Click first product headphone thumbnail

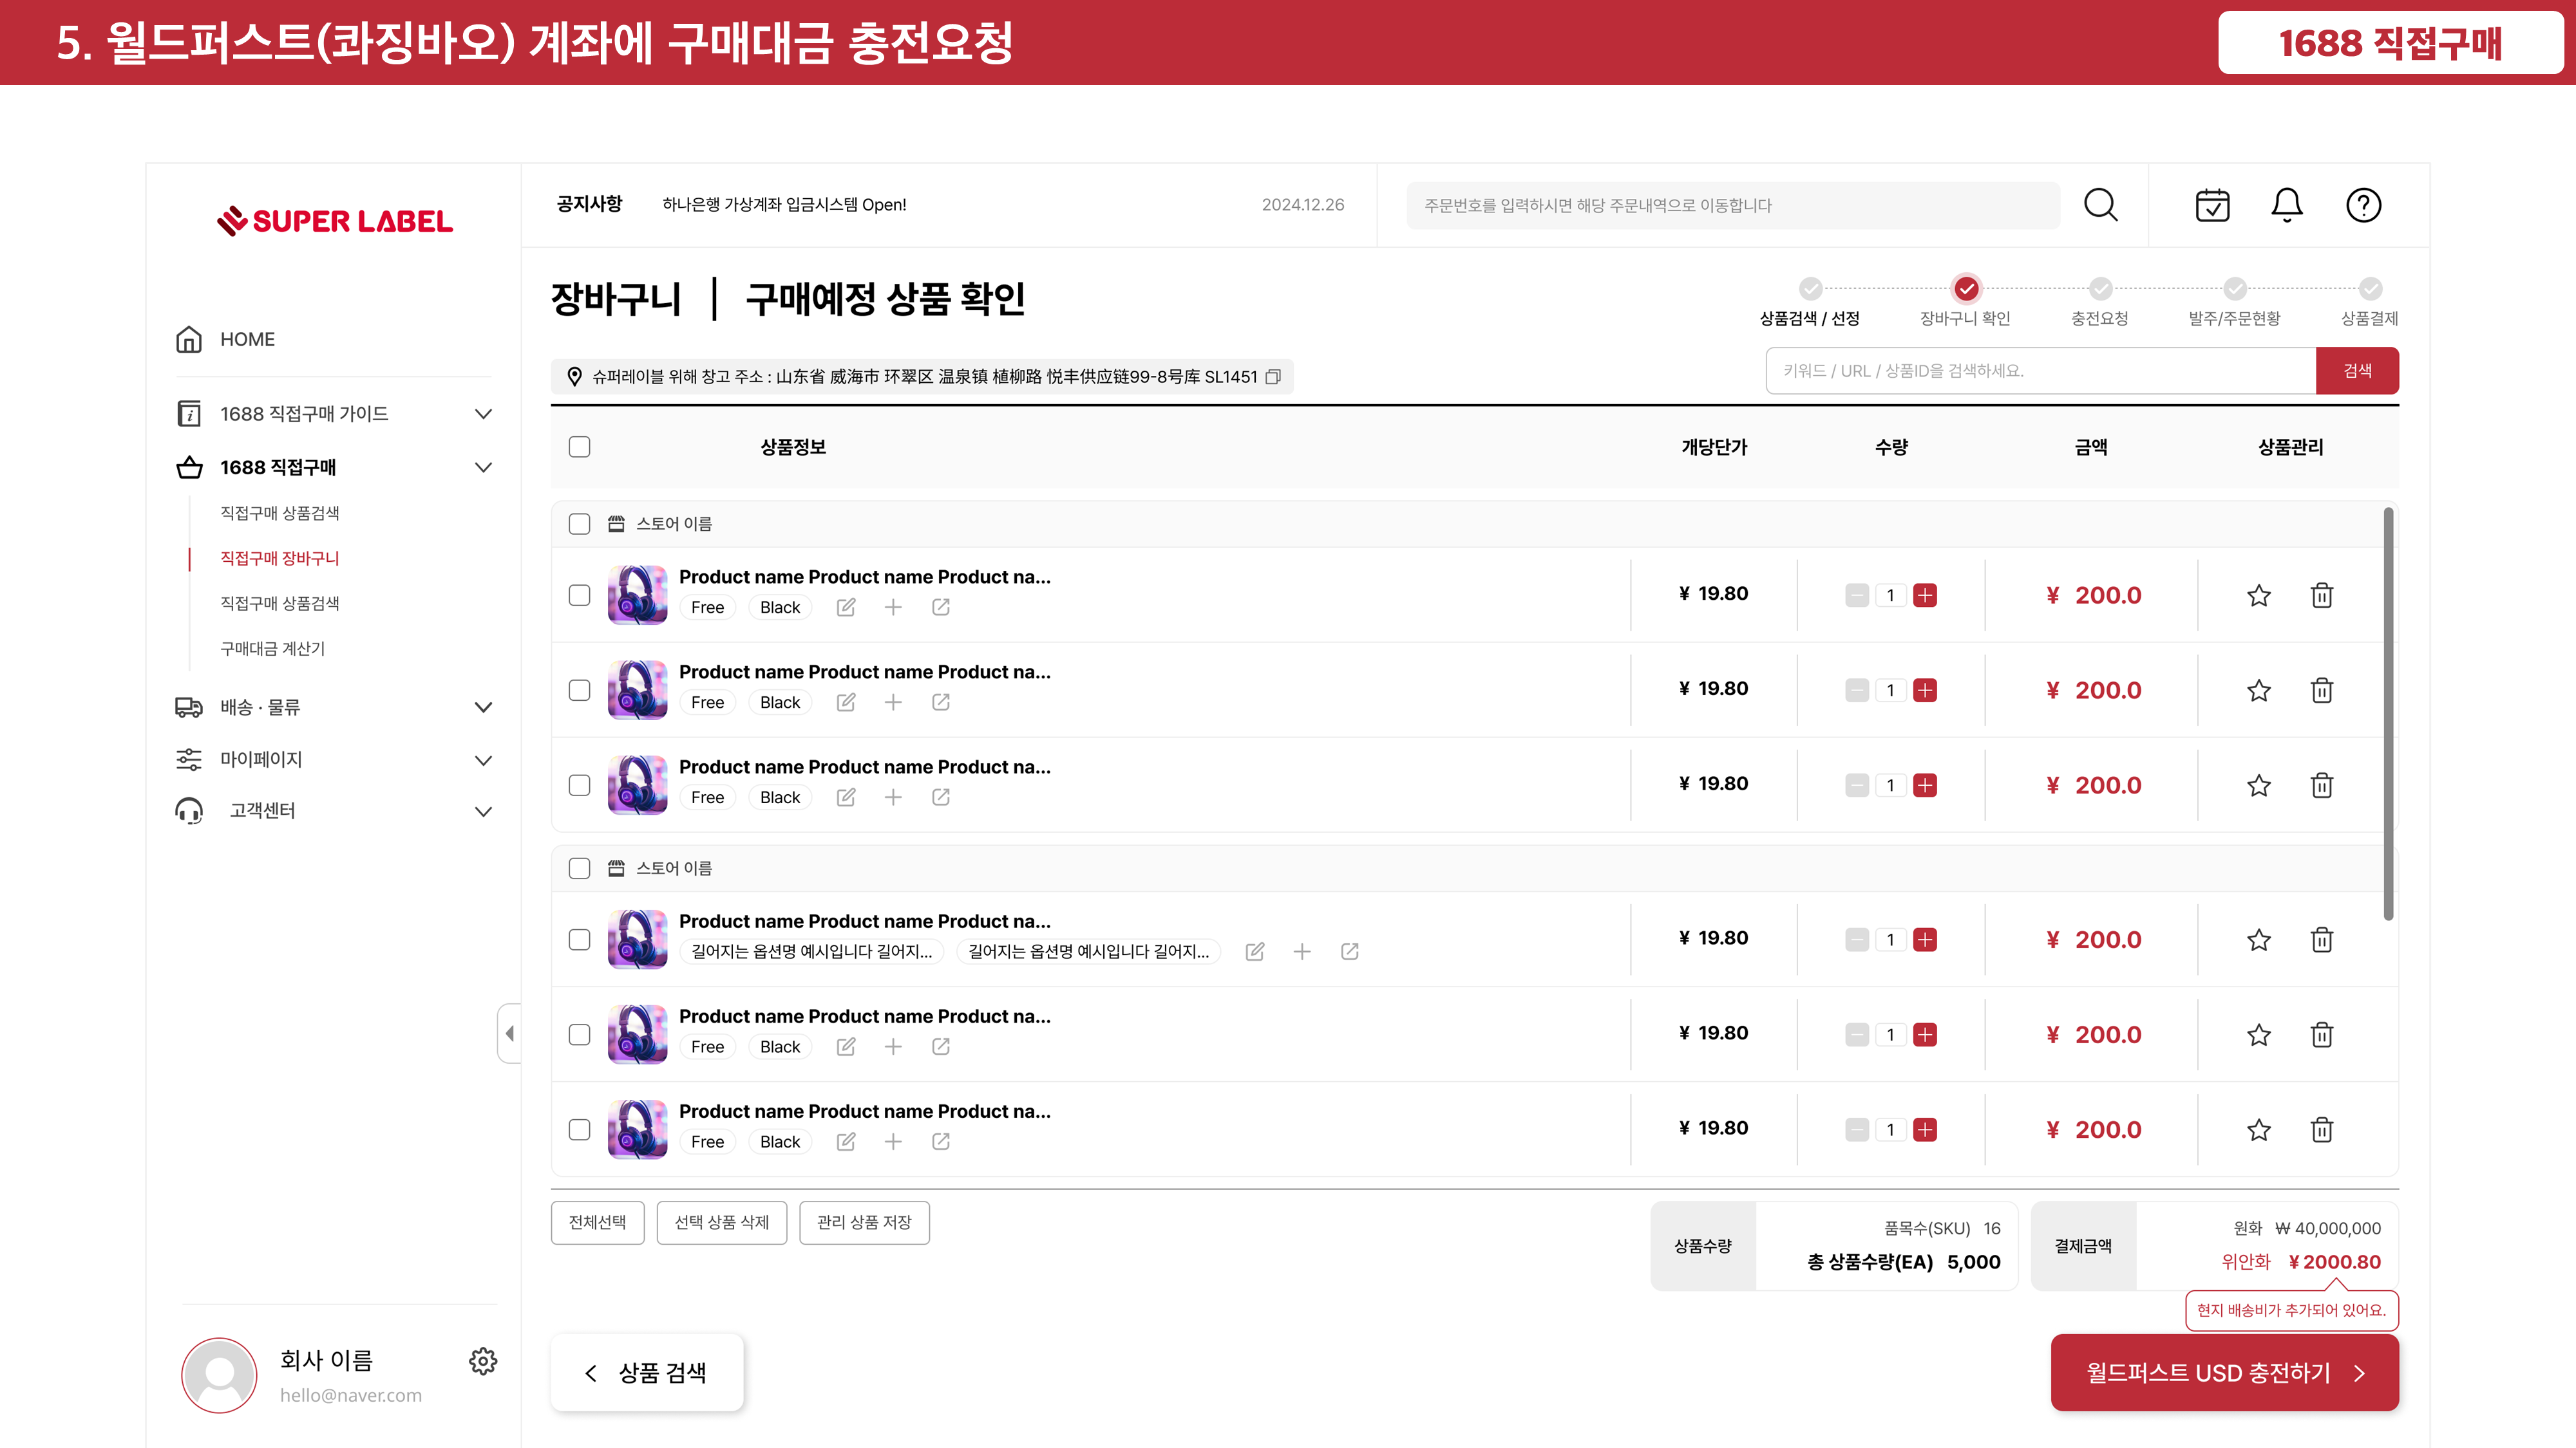[x=637, y=595]
